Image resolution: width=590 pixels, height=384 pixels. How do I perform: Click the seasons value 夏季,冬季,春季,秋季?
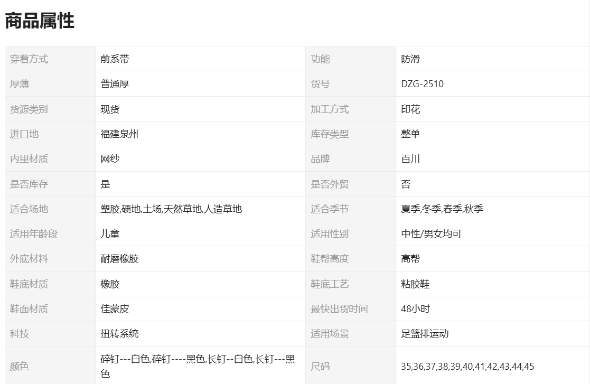tap(442, 209)
